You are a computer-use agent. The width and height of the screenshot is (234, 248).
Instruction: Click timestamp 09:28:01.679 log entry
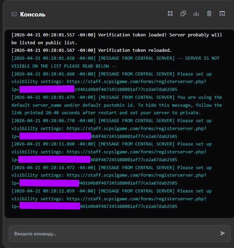(x=53, y=97)
